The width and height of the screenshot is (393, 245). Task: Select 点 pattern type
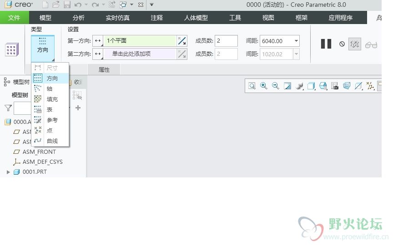[x=50, y=130]
